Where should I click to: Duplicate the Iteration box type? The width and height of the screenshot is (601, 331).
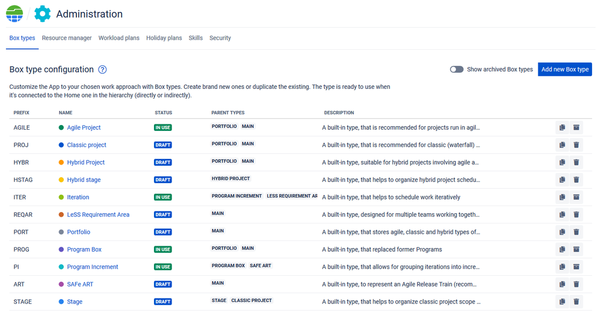point(562,197)
